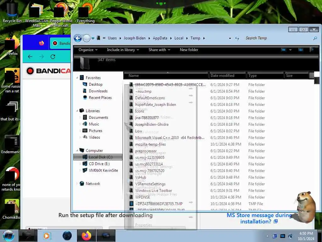Select the ~nsu.tmp folder
The width and height of the screenshot is (322, 242).
coord(143,91)
